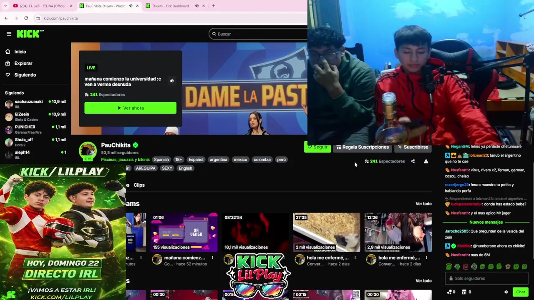The height and width of the screenshot is (300, 534).
Task: Select the SEXY tag
Action: coord(167,168)
